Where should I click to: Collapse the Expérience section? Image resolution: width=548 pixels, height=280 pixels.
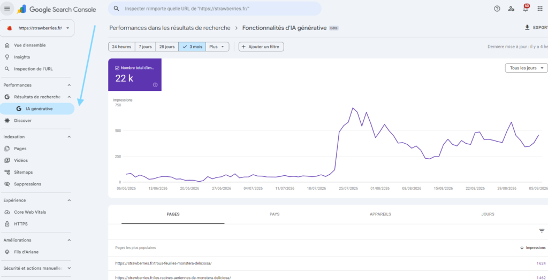coord(69,200)
